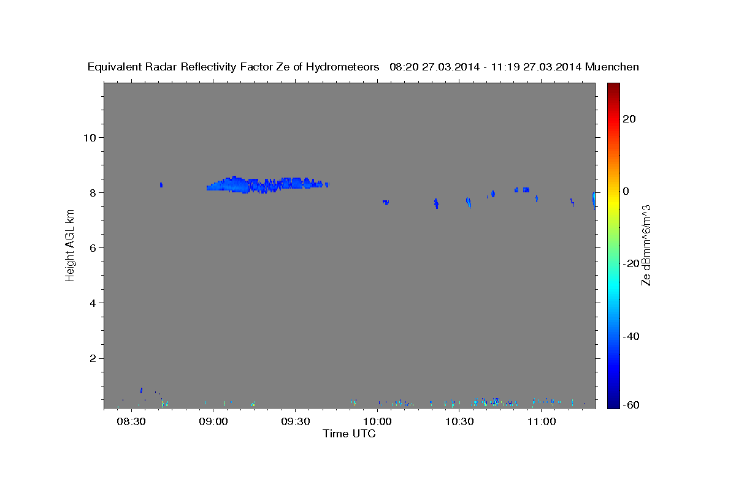Click the colorbar '0' value label

(x=626, y=191)
